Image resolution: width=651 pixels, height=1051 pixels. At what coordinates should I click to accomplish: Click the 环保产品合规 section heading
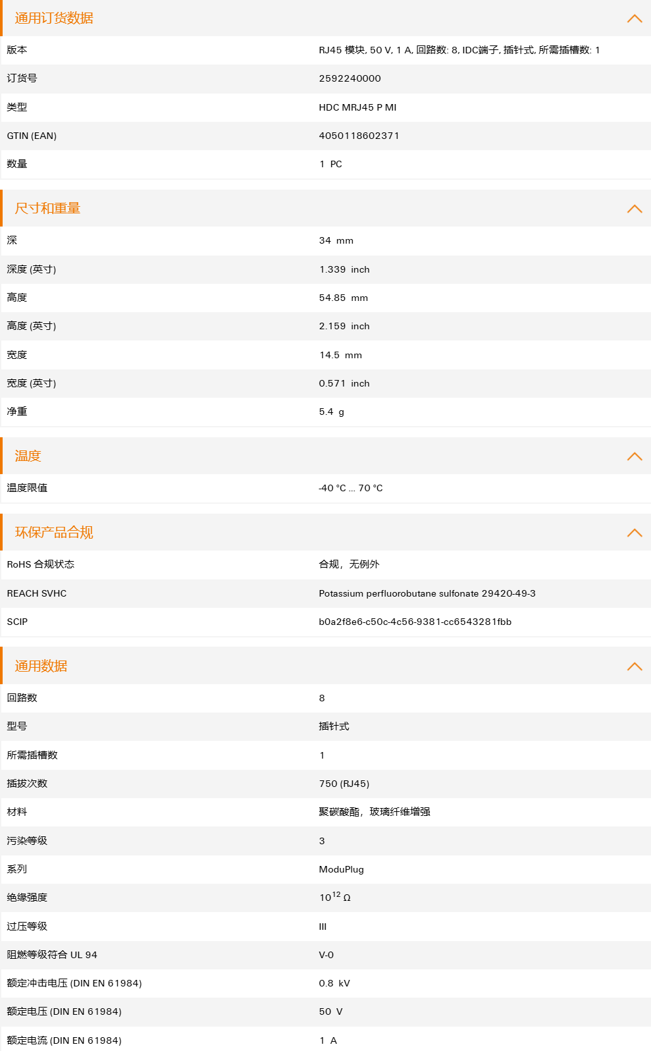tap(54, 533)
